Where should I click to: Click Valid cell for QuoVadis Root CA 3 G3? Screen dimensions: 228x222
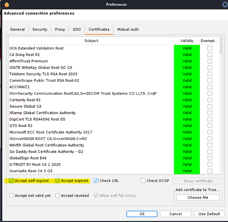pos(187,171)
